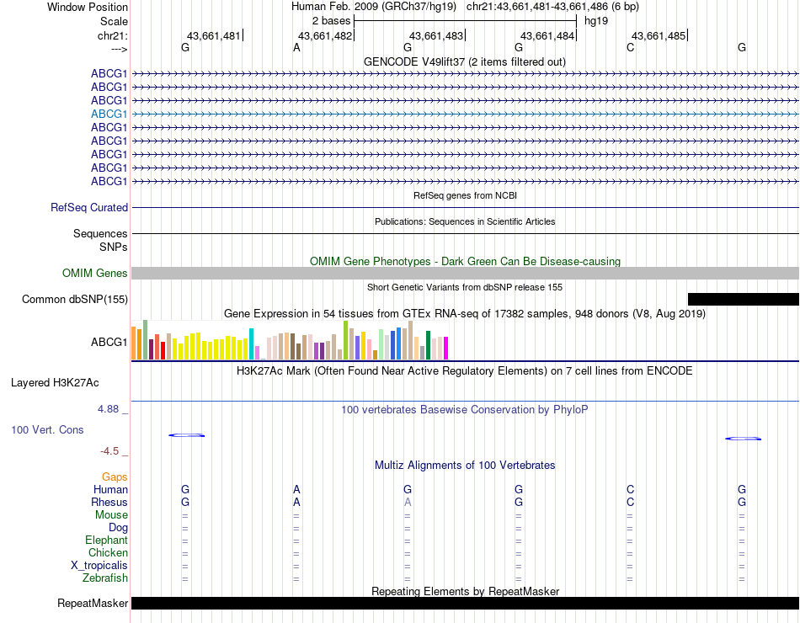The image size is (800, 623).
Task: Click position marker 43,661,482
Action: [325, 35]
